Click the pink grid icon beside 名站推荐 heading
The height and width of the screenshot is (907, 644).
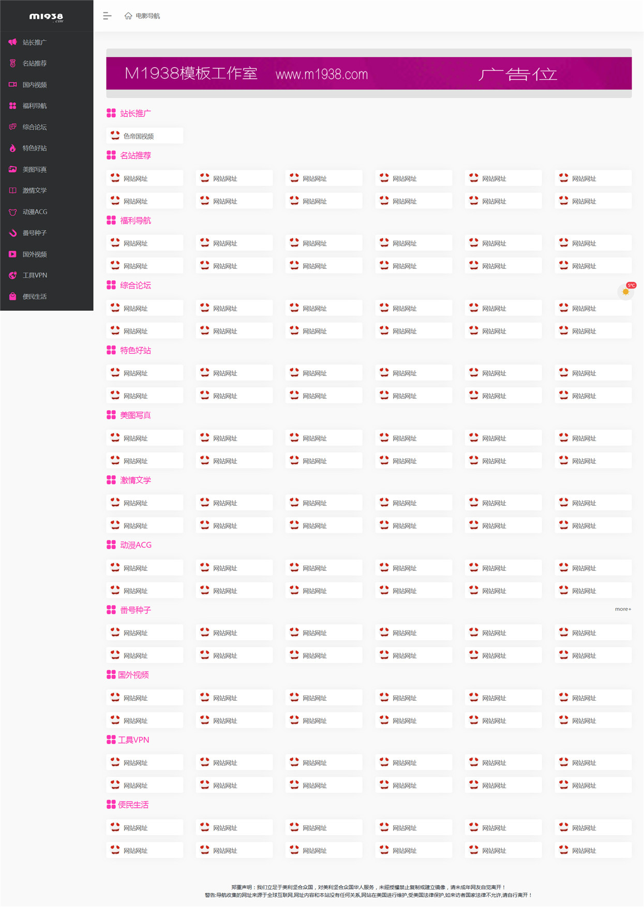[x=111, y=155]
